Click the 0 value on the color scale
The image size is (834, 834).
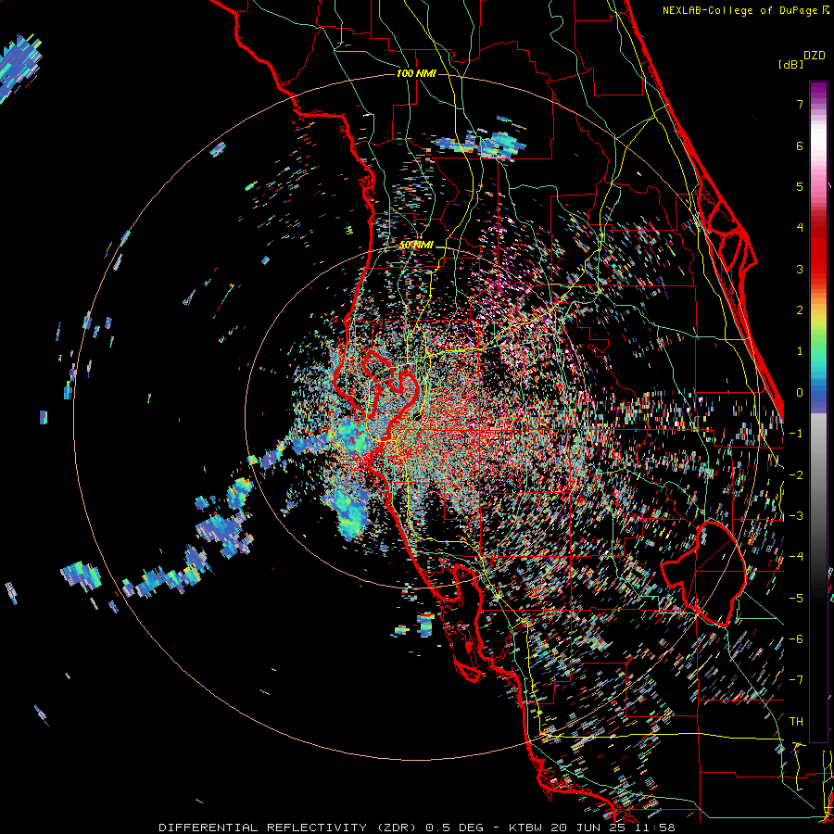pyautogui.click(x=800, y=393)
